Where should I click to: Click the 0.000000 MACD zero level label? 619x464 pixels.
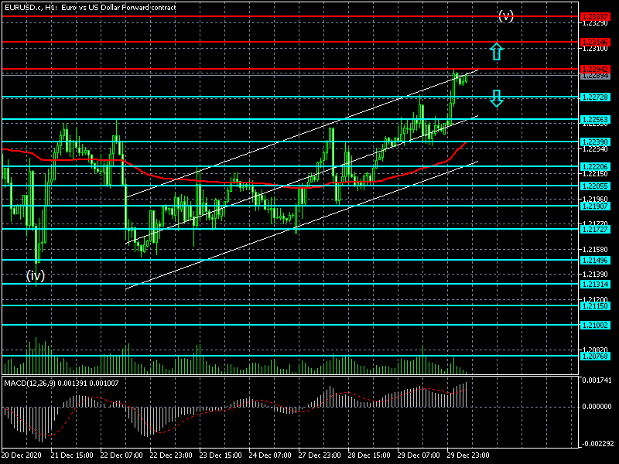tap(597, 406)
